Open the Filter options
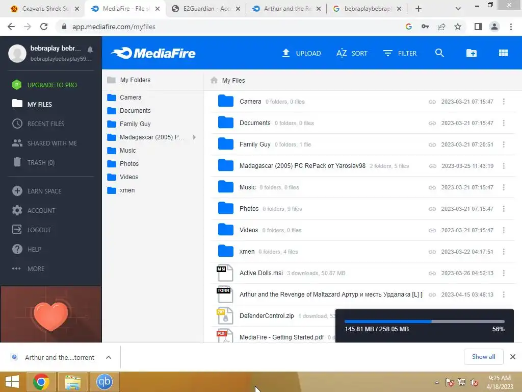Screen dimensions: 522x392 [400, 53]
